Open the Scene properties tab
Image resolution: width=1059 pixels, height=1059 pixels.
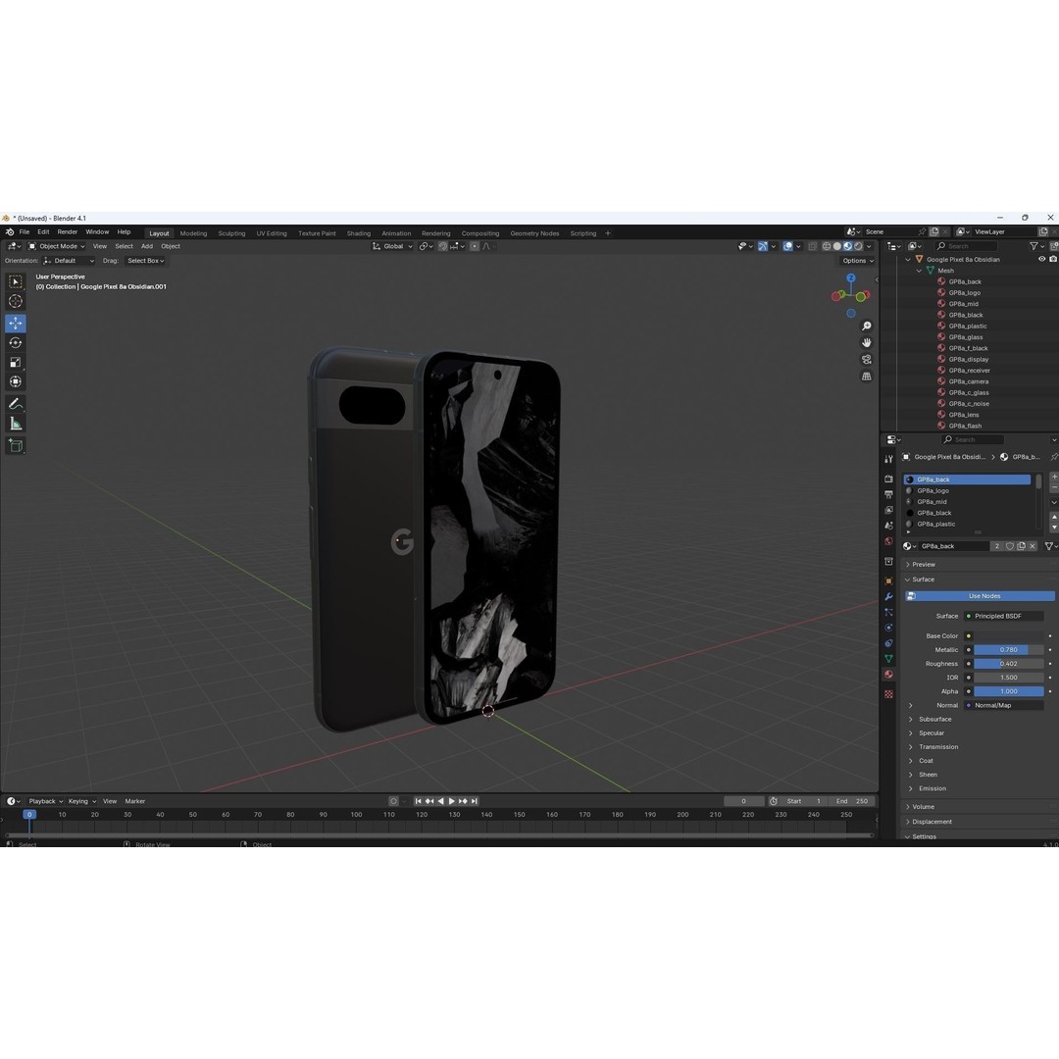pos(888,526)
